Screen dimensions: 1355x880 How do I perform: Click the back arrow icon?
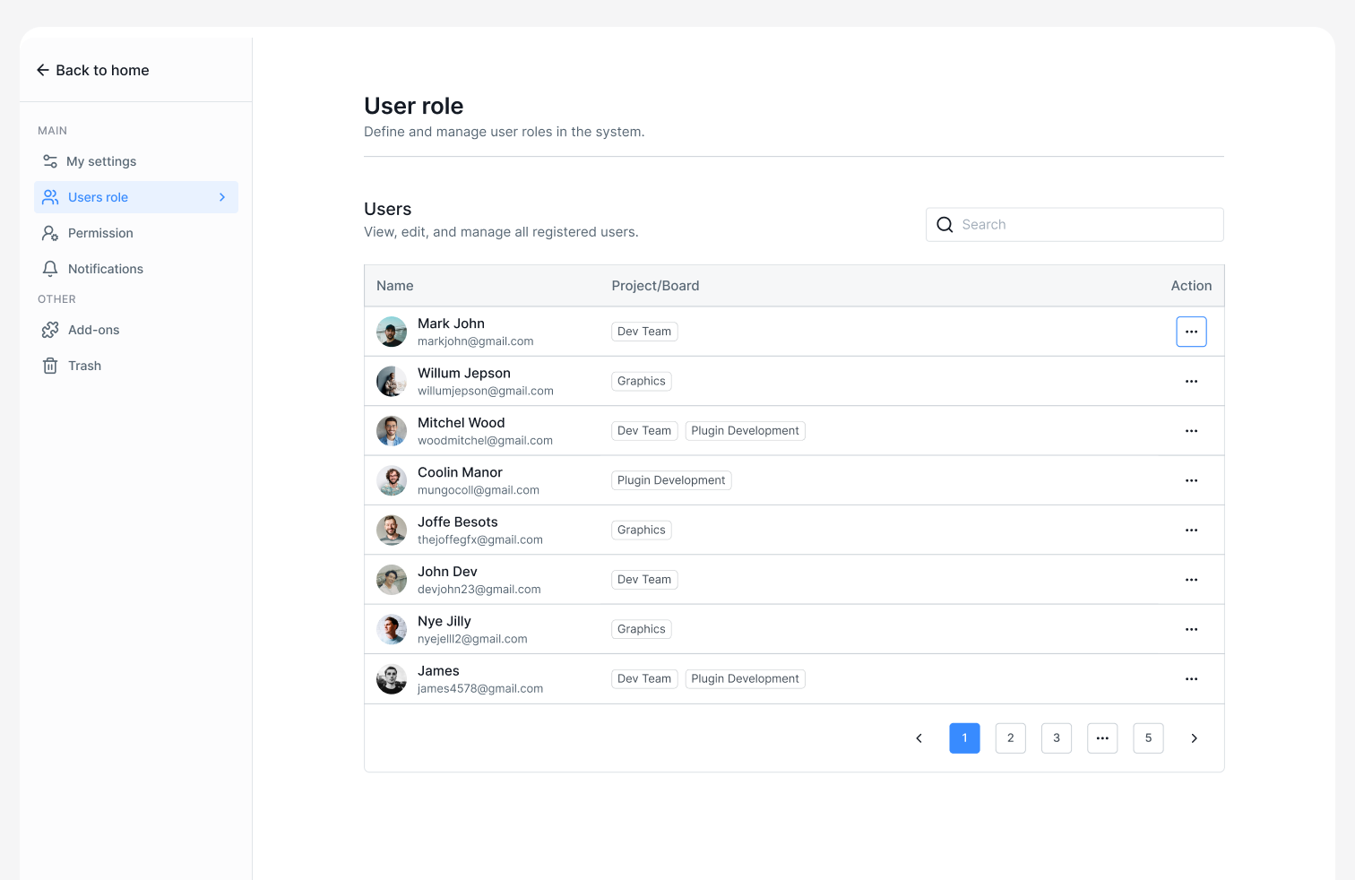(42, 69)
